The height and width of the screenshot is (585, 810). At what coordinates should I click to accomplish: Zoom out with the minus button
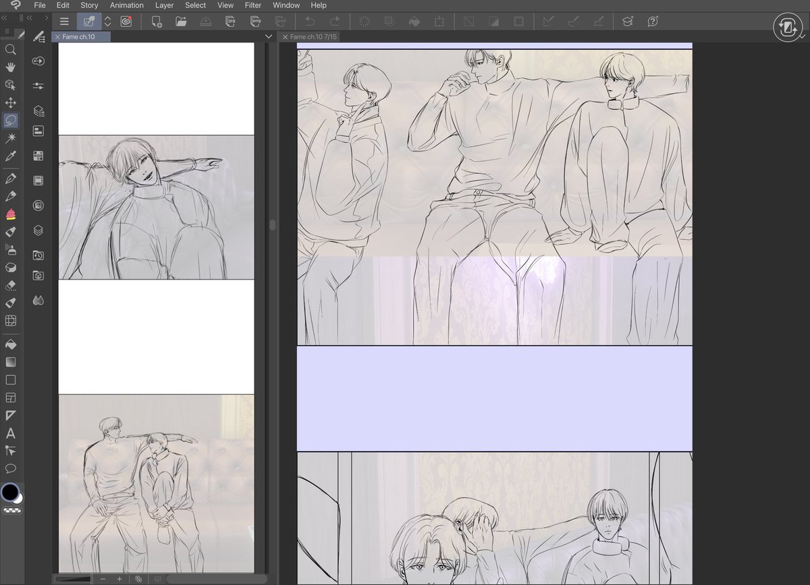coord(103,579)
